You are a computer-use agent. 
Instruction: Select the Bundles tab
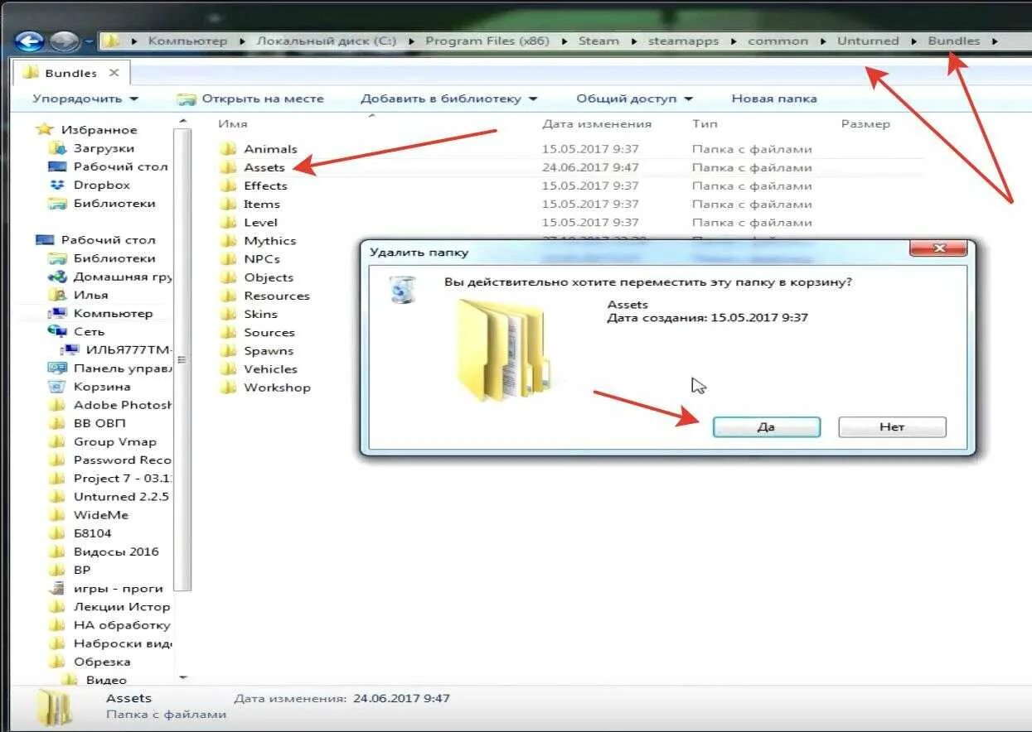coord(71,73)
